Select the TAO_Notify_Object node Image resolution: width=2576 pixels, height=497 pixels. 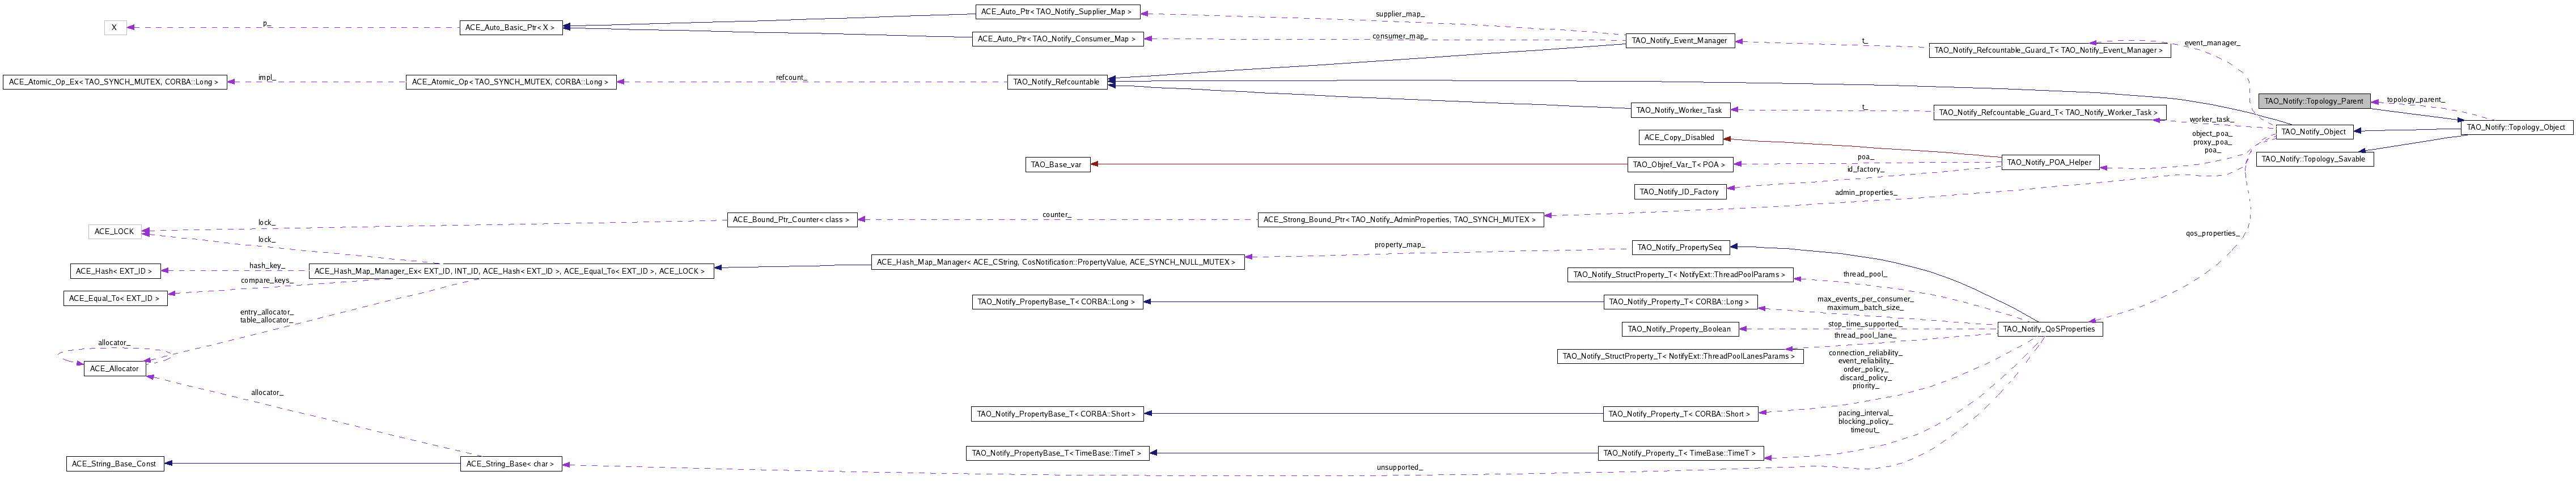[x=2314, y=132]
